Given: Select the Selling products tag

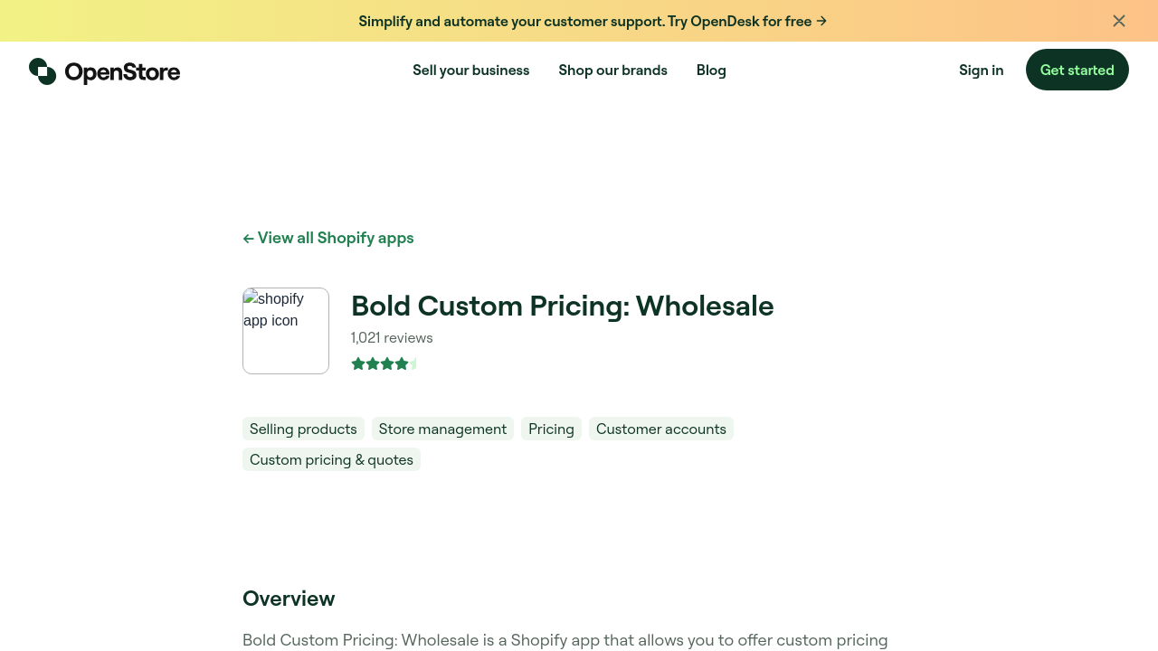Looking at the screenshot, I should click(x=303, y=429).
